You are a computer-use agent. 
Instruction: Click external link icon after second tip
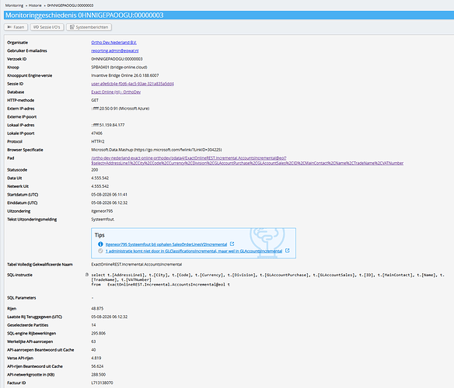click(x=287, y=251)
